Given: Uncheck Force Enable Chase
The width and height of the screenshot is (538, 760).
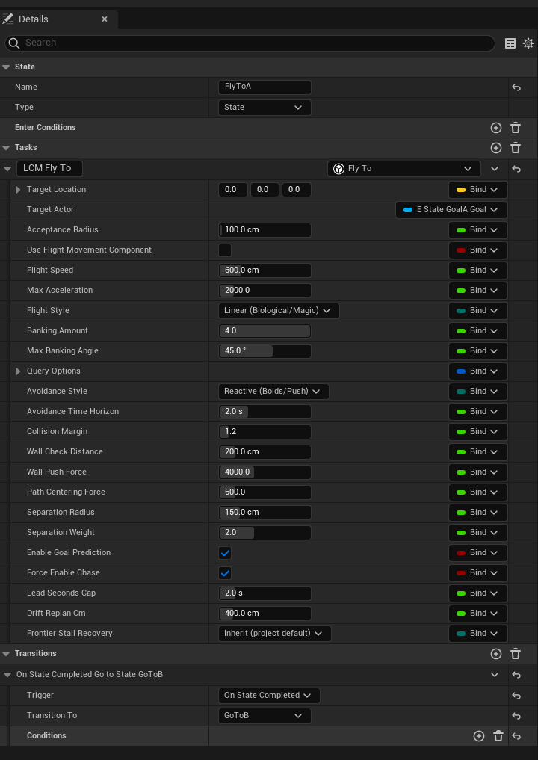Looking at the screenshot, I should [x=225, y=573].
